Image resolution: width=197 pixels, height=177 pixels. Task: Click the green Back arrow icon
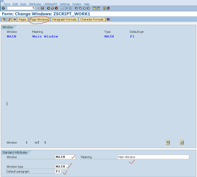48,8
